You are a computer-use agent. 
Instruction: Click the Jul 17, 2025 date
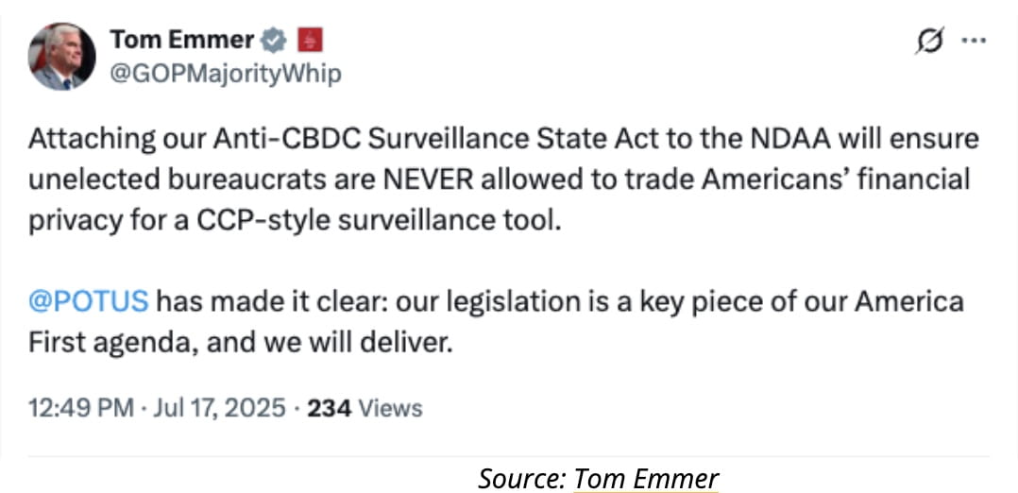(217, 408)
